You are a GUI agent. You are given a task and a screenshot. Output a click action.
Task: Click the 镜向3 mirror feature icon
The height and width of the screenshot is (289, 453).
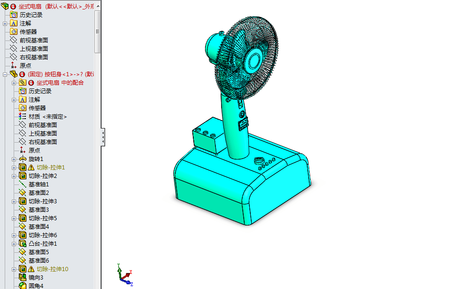pos(23,277)
